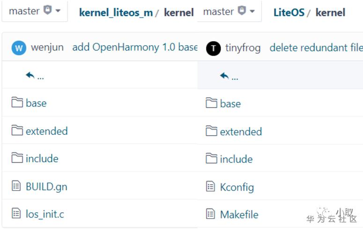363x231 pixels.
Task: Open right include folder
Action: tap(236, 159)
